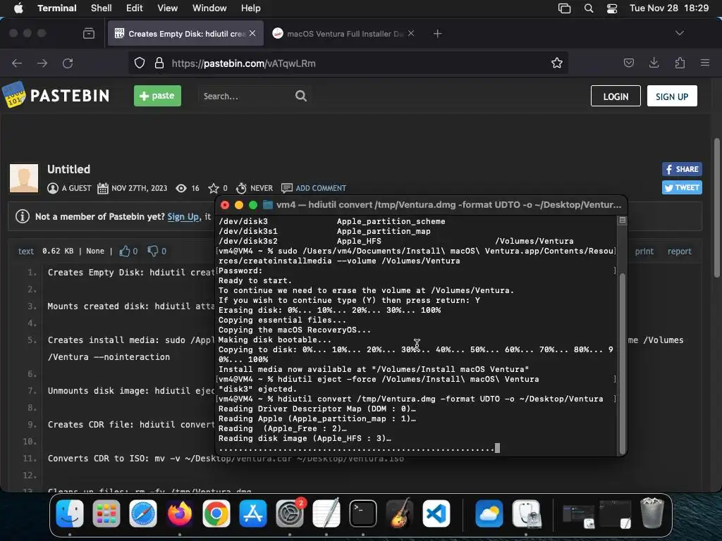Image resolution: width=722 pixels, height=541 pixels.
Task: Open the Help menu
Action: pos(250,8)
